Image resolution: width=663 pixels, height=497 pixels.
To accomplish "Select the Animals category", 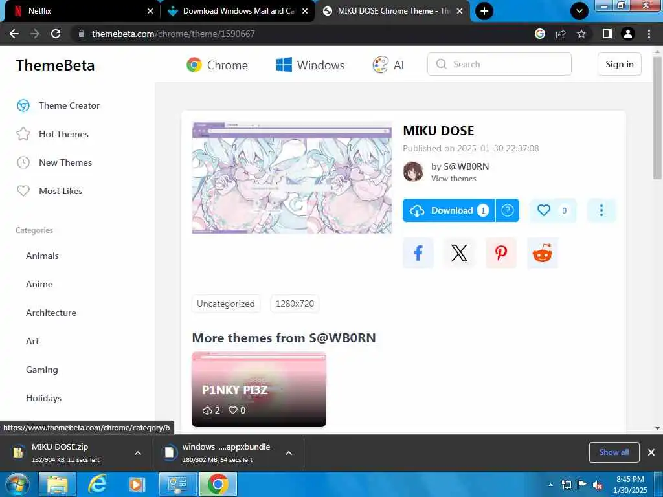I will pos(42,256).
